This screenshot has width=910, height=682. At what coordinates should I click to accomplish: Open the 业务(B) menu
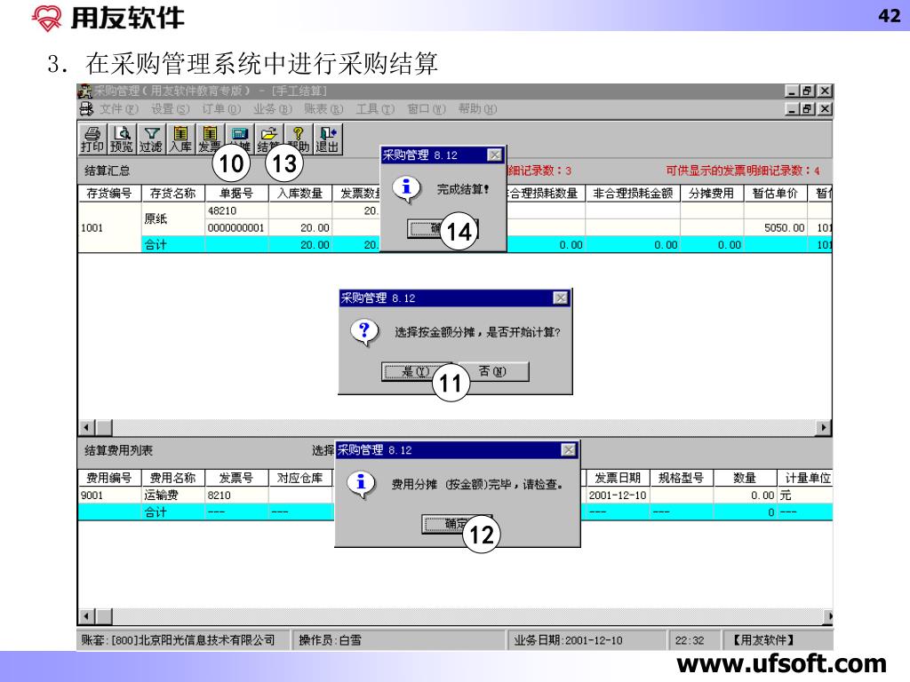(272, 109)
